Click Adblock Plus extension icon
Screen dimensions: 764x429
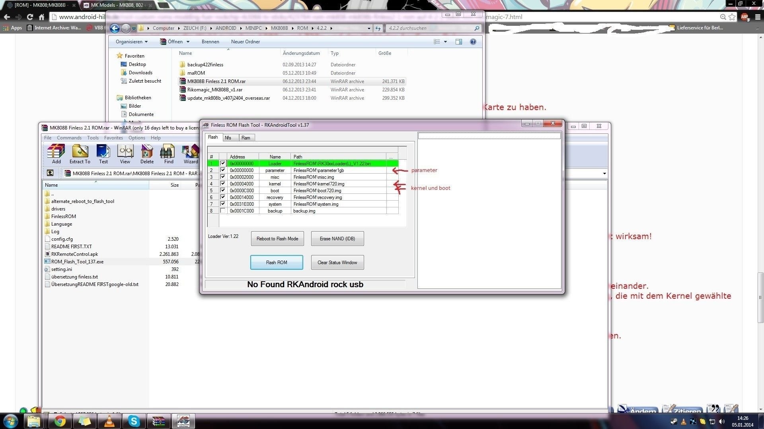[x=745, y=17]
